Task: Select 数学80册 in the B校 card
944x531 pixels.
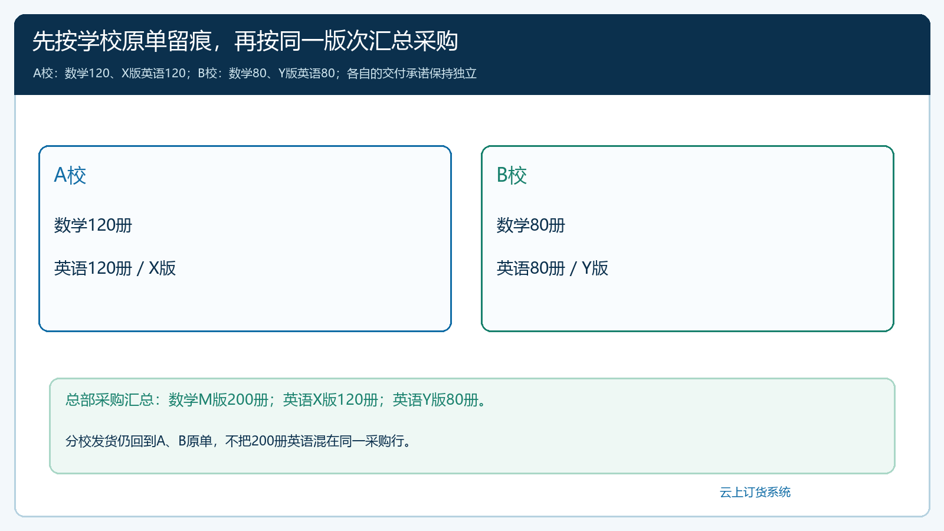Action: click(531, 225)
